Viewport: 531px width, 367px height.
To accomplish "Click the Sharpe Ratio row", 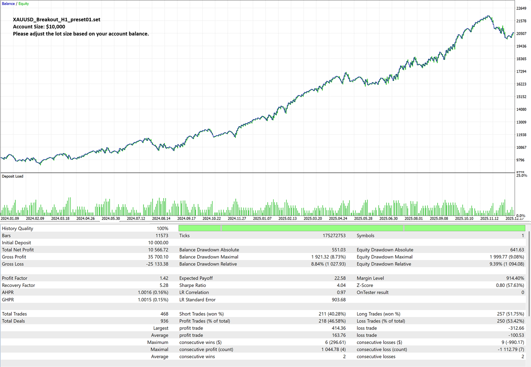I will click(x=262, y=285).
